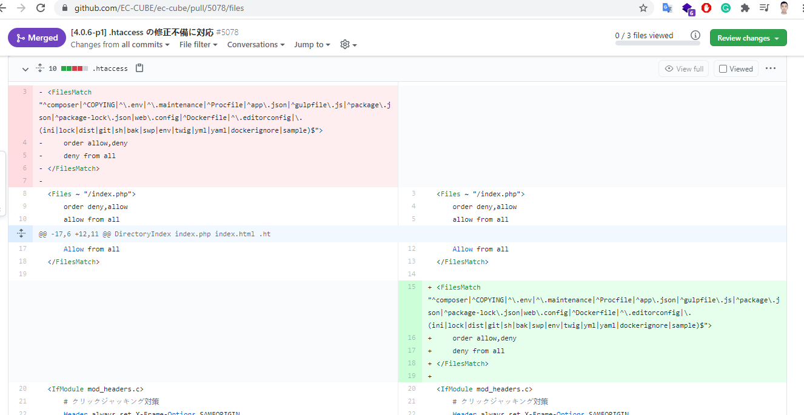This screenshot has width=804, height=415.
Task: Open the pull request title link
Action: pyautogui.click(x=142, y=32)
